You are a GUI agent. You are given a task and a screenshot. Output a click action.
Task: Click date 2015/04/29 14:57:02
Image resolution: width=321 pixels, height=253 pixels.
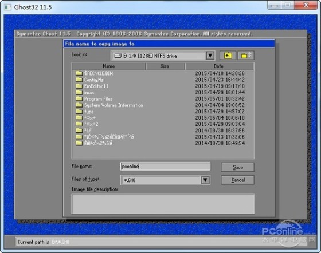coord(220,112)
